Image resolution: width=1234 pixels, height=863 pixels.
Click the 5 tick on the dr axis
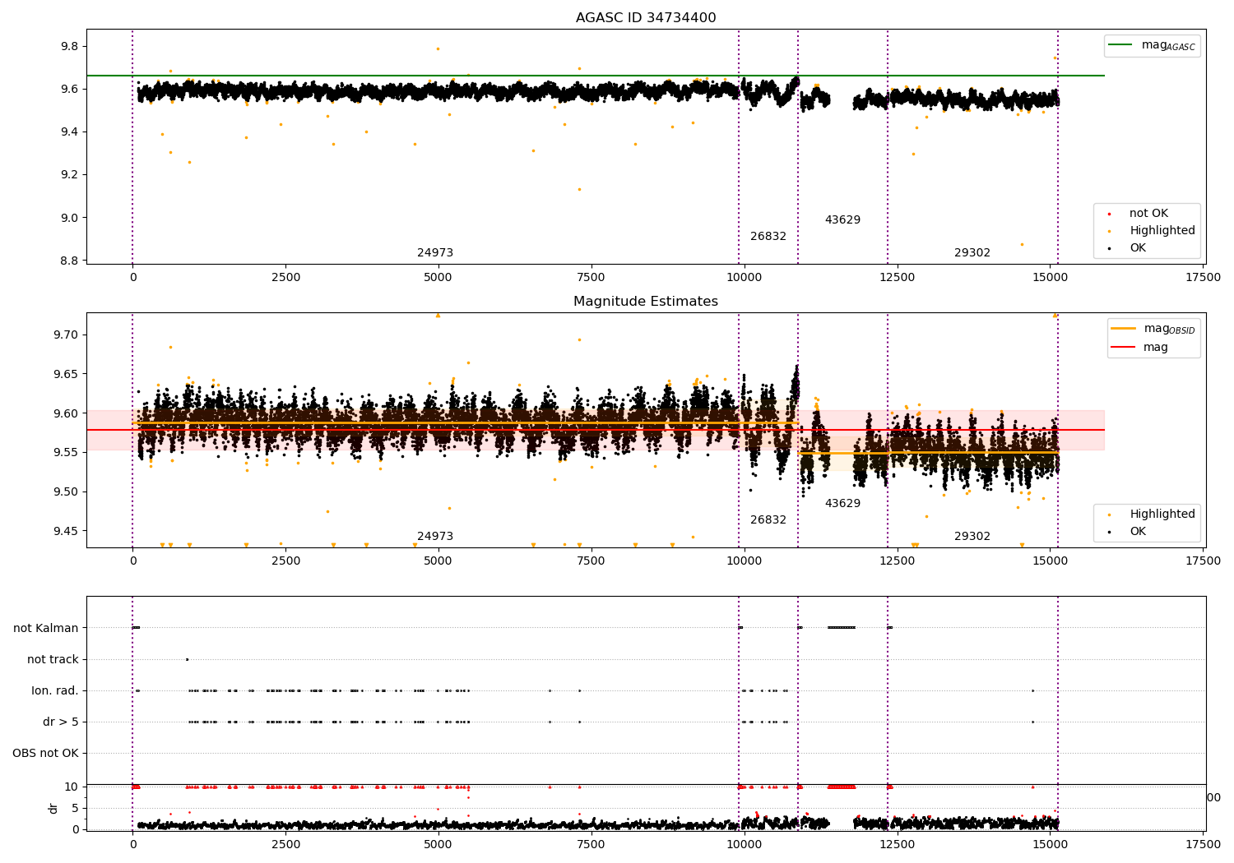pyautogui.click(x=76, y=808)
